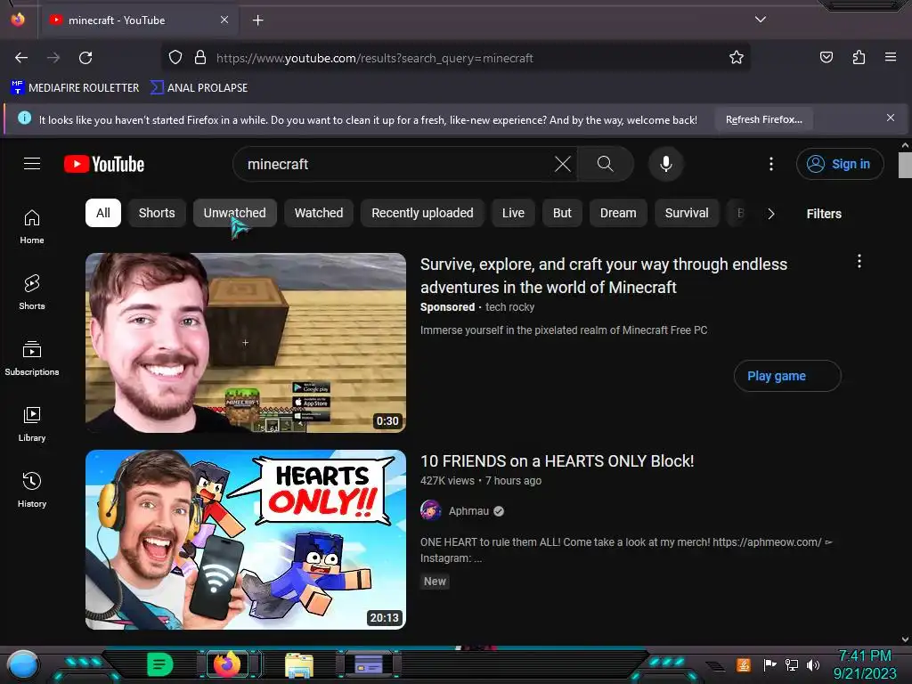Image resolution: width=912 pixels, height=684 pixels.
Task: Select the Watched filter chip
Action: click(319, 213)
